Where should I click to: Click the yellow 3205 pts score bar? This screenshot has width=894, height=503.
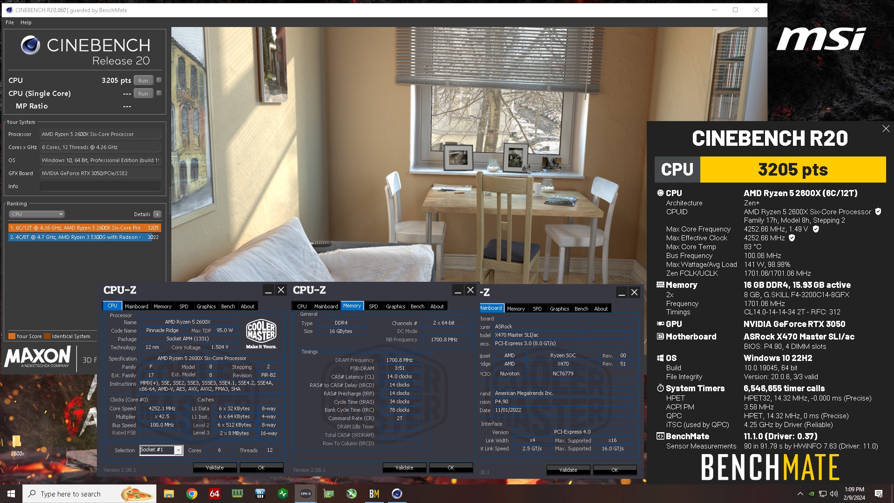pyautogui.click(x=793, y=170)
